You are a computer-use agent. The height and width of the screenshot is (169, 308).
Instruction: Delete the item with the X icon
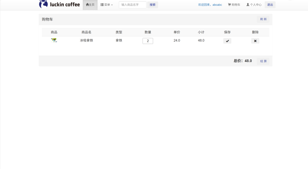click(x=255, y=41)
